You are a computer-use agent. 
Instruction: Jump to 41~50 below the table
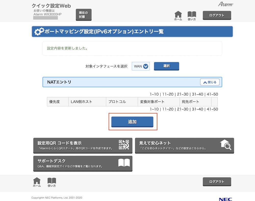click(212, 109)
